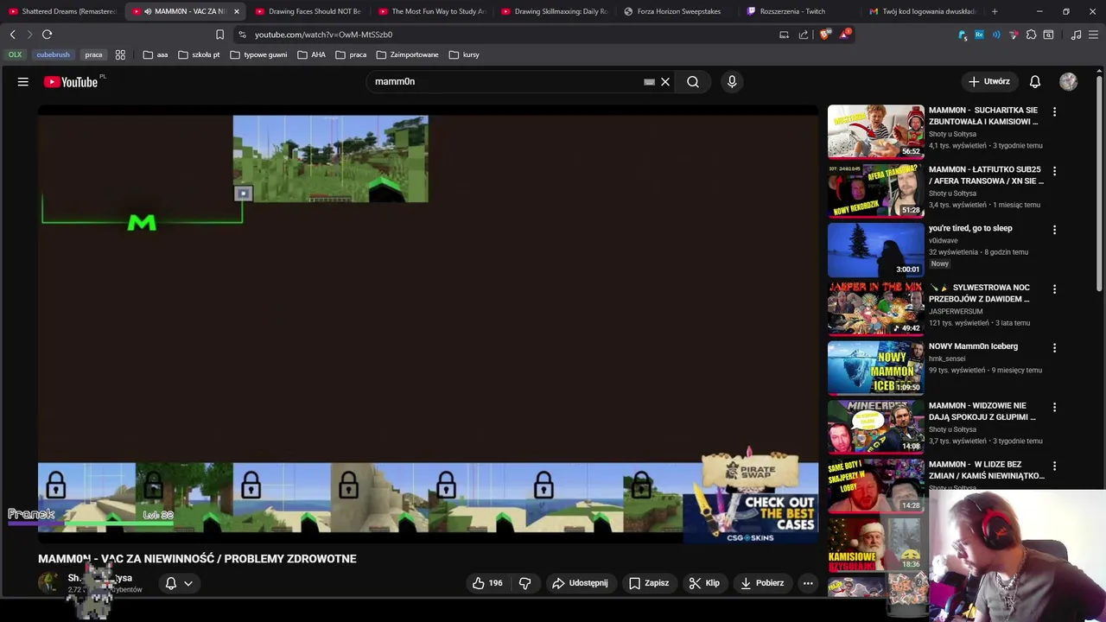This screenshot has width=1106, height=622.
Task: Like the video (196 likes)
Action: point(487,583)
